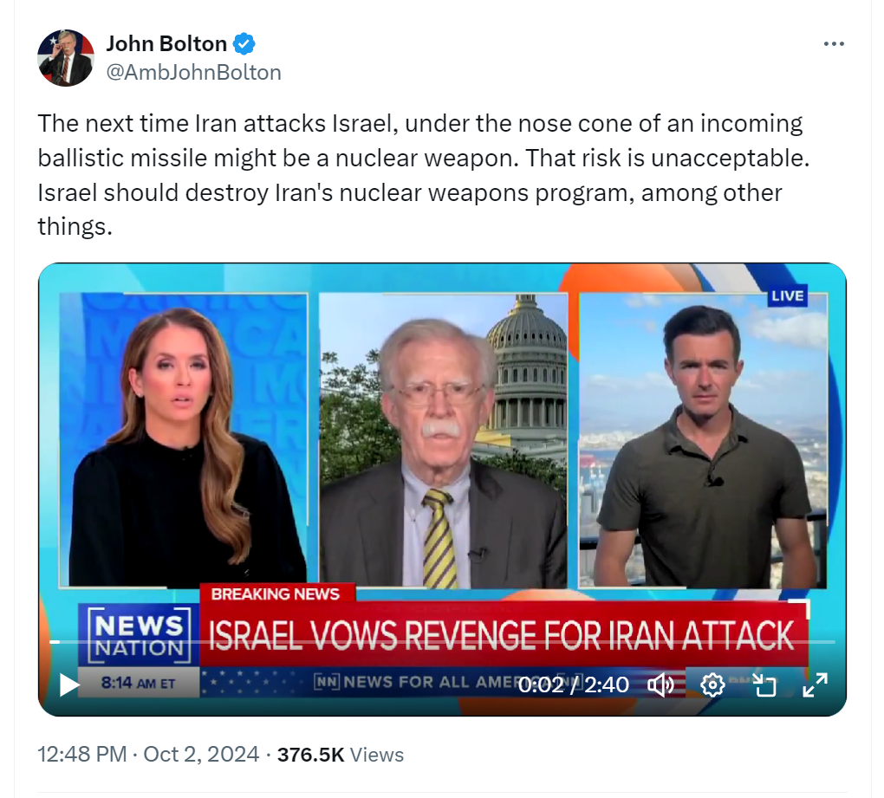Open the 12:48 PM Oct 2, 2024 timestamp
This screenshot has width=884, height=798.
148,754
